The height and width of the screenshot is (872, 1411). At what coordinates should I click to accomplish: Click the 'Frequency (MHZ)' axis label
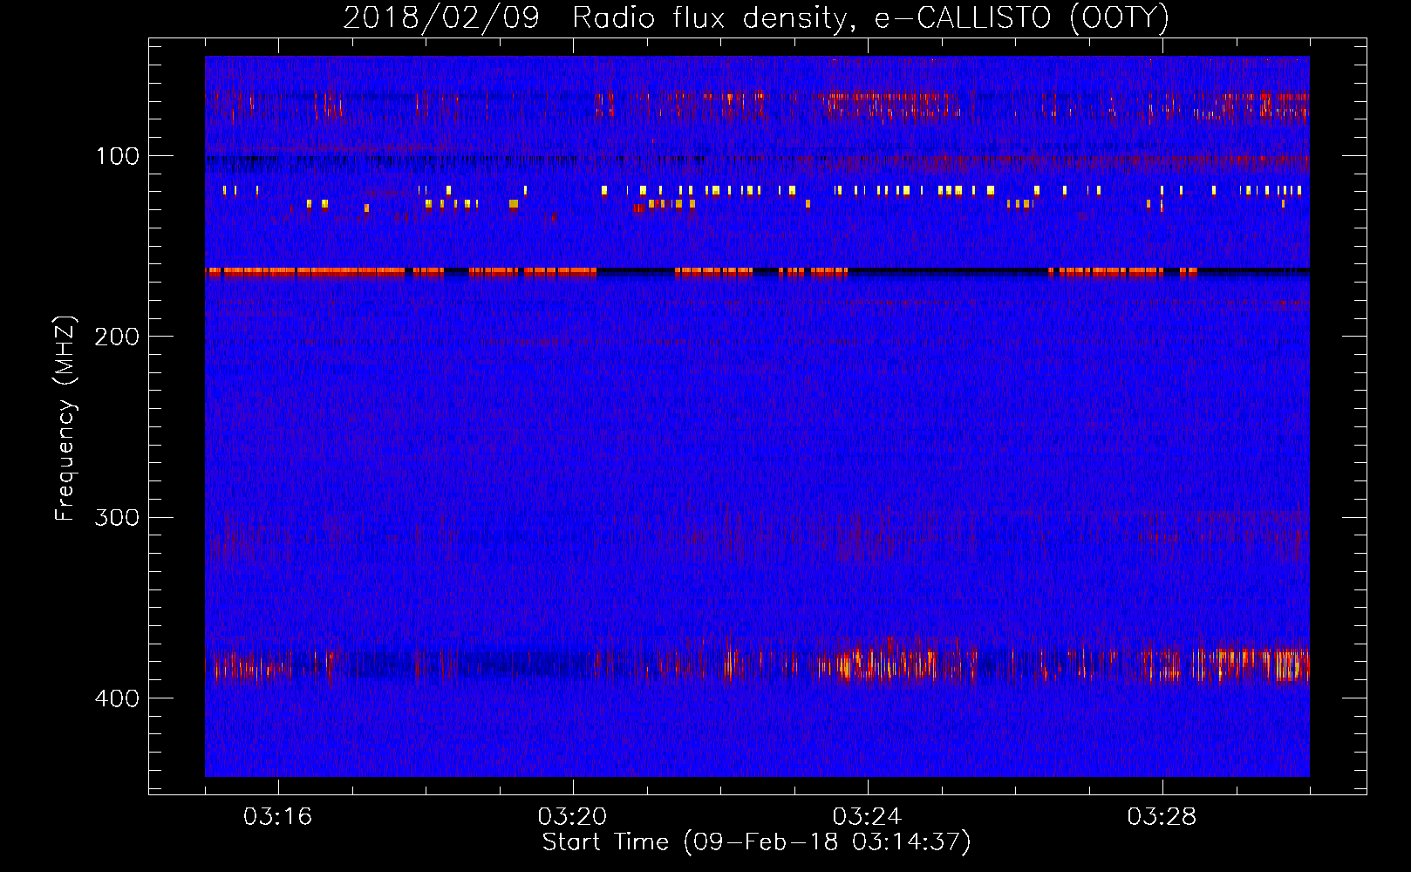65,419
